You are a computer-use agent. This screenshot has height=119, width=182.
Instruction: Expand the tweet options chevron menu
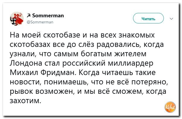(x=171, y=18)
